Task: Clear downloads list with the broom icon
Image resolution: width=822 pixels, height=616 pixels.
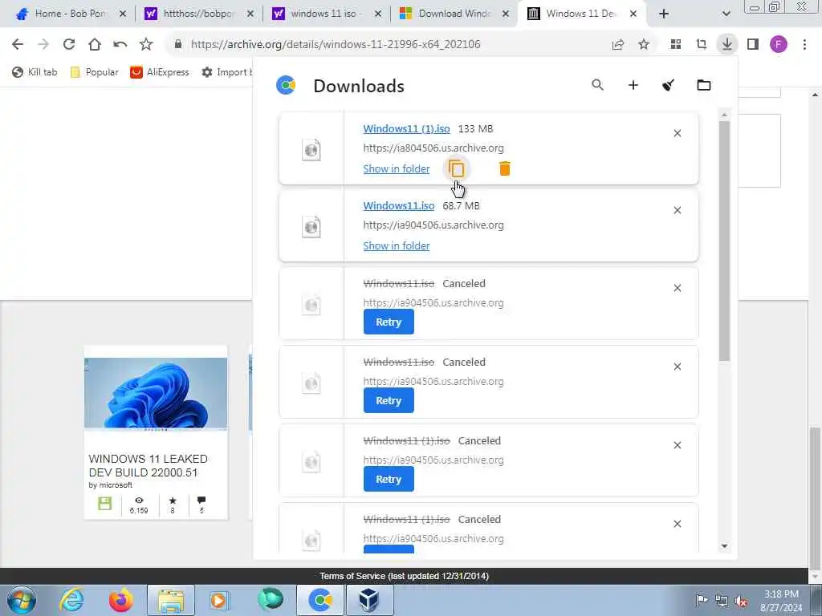Action: 668,85
